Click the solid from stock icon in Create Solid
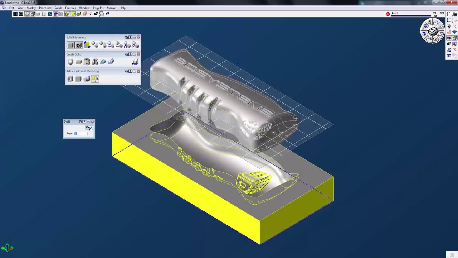 tap(135, 62)
